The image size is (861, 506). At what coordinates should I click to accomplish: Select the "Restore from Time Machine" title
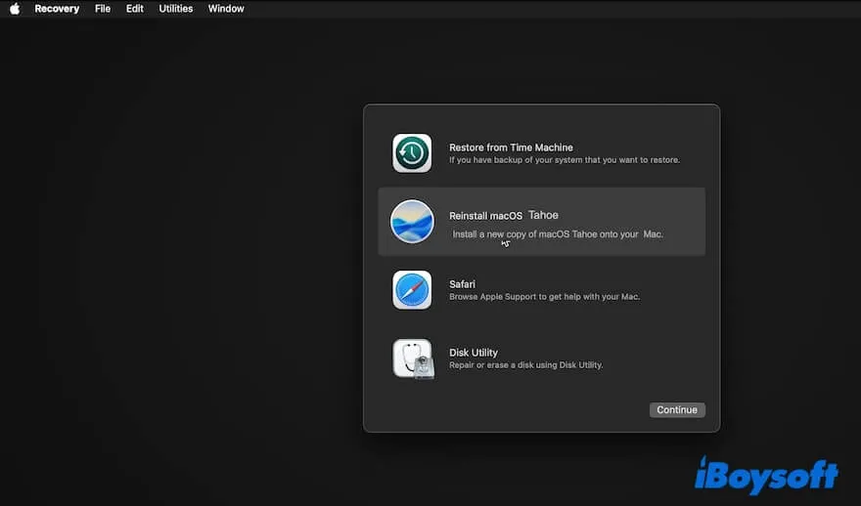[511, 148]
